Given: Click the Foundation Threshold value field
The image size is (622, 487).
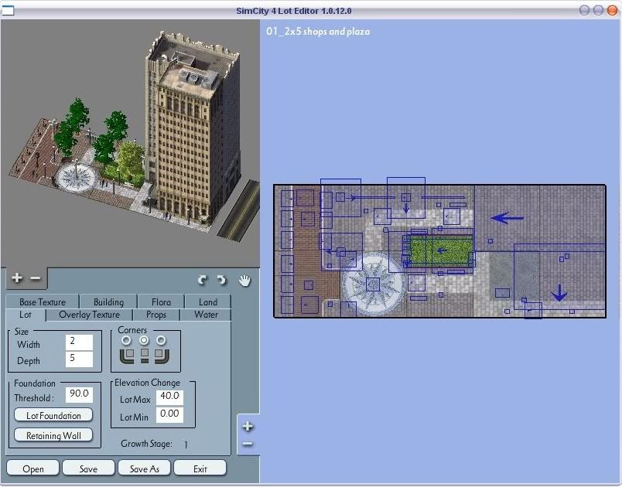Looking at the screenshot, I should coord(79,395).
